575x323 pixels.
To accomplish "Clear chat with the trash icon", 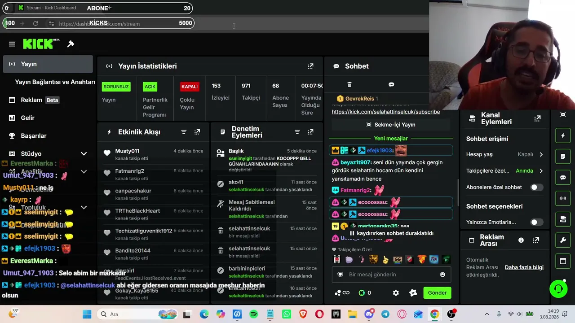I will (x=349, y=84).
